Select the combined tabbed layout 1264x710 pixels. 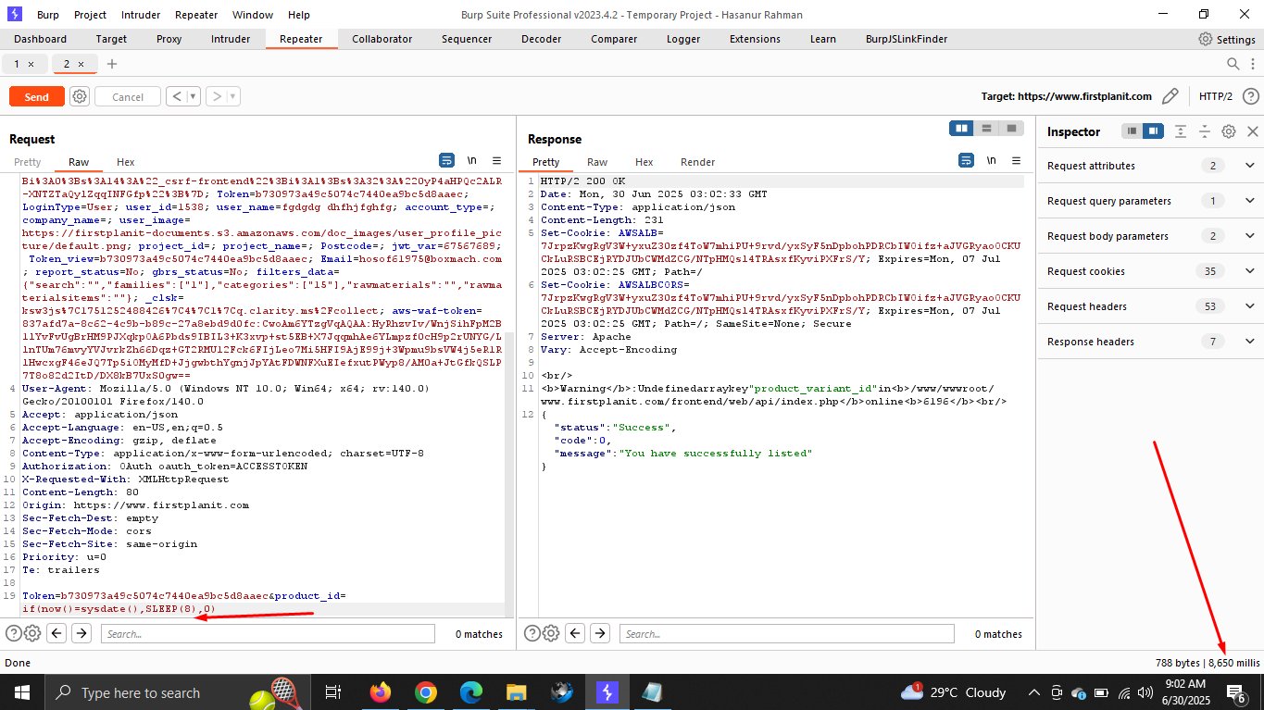[1012, 128]
